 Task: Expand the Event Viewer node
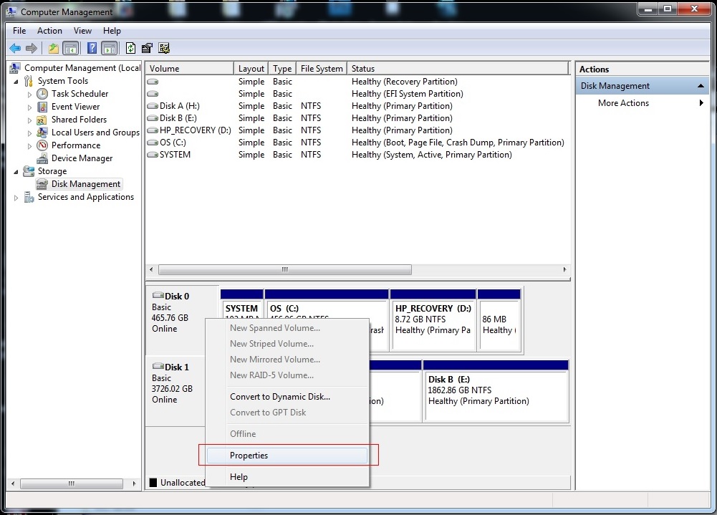pyautogui.click(x=28, y=107)
